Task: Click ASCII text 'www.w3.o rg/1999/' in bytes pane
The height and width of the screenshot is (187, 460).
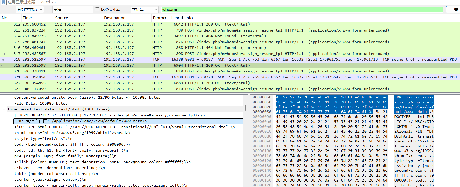Action: [x=414, y=151]
